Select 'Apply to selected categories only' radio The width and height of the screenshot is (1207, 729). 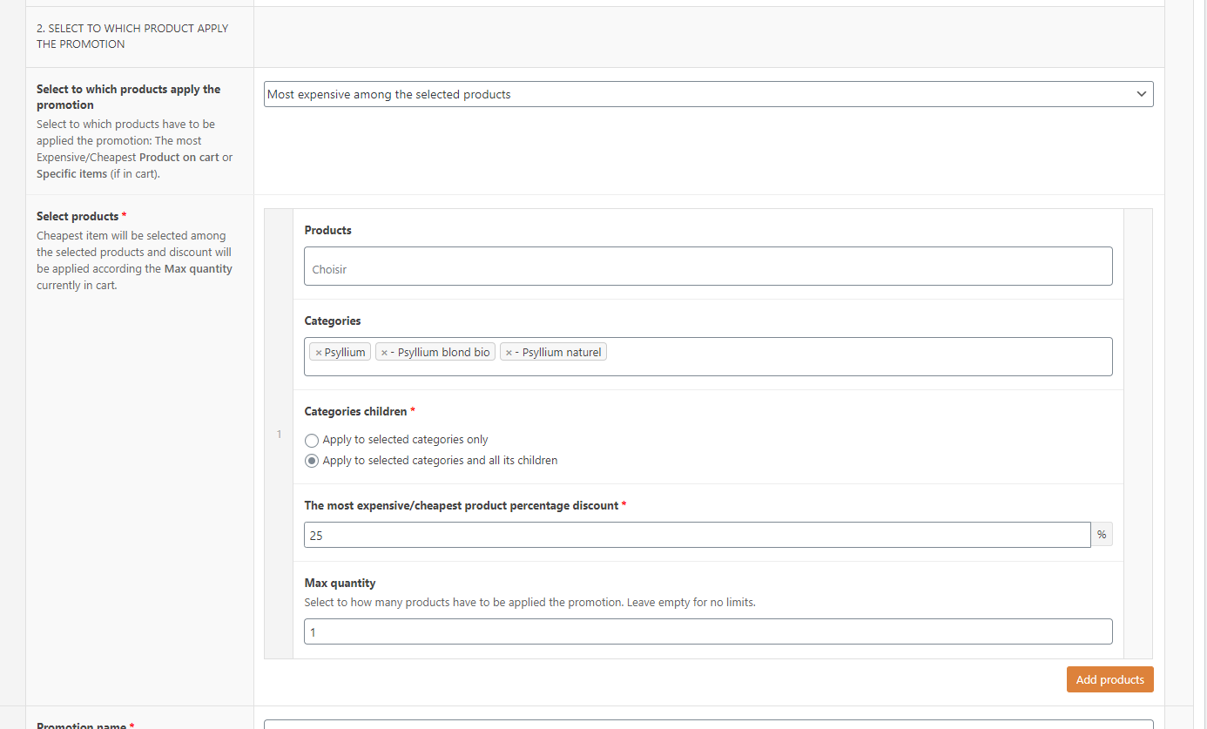[x=312, y=441]
